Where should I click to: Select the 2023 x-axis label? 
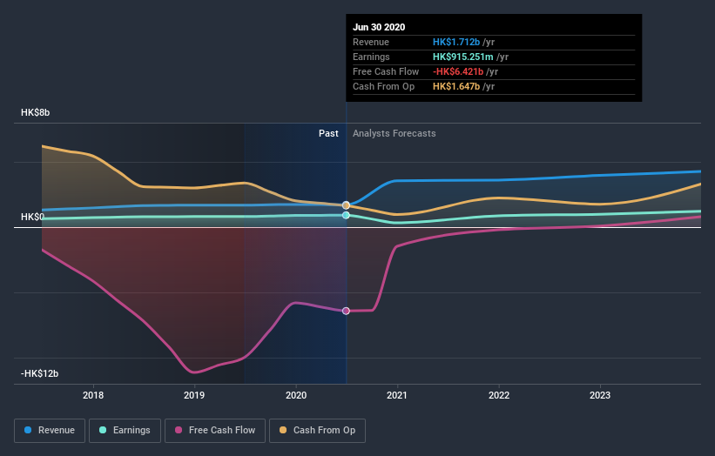[600, 395]
